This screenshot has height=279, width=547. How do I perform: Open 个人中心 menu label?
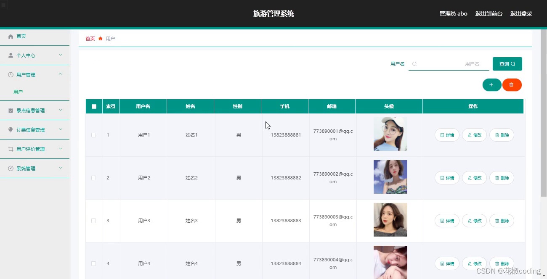click(26, 55)
